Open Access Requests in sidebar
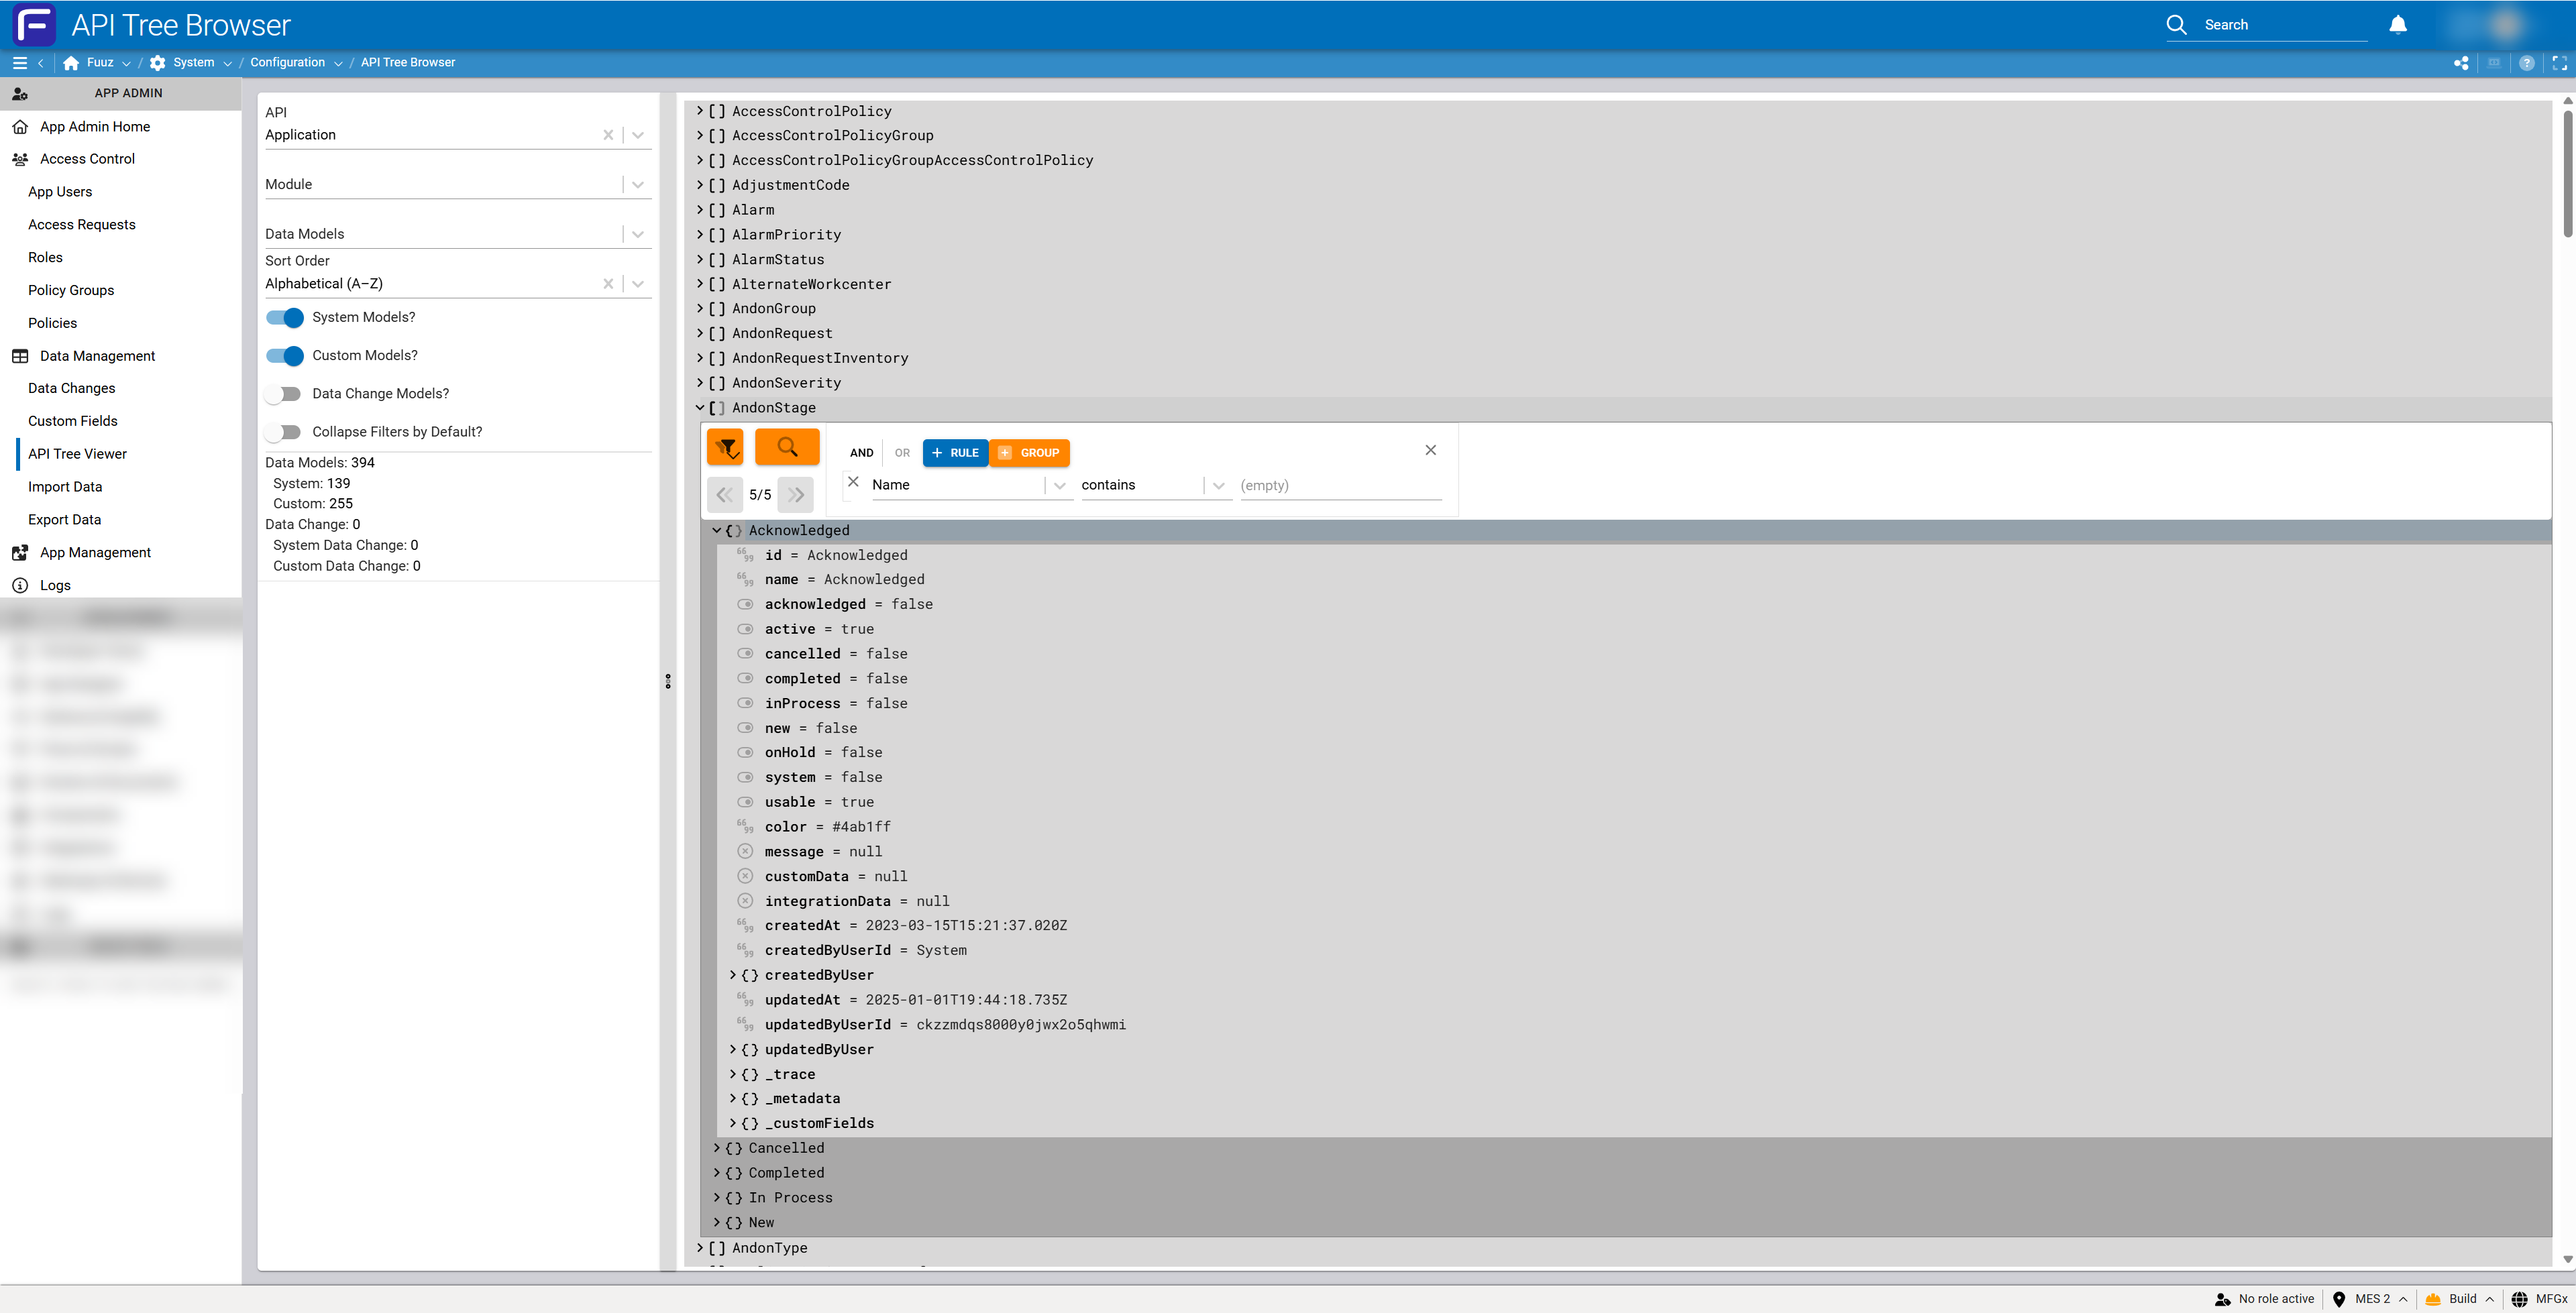This screenshot has height=1313, width=2576. tap(82, 225)
